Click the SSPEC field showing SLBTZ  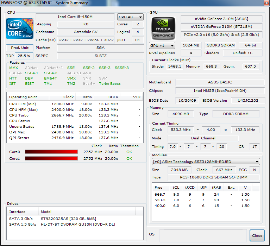coord(101,56)
